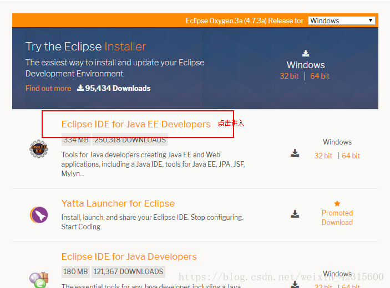The width and height of the screenshot is (390, 288).
Task: Open Yatta Launcher for Eclipse link
Action: (x=118, y=204)
